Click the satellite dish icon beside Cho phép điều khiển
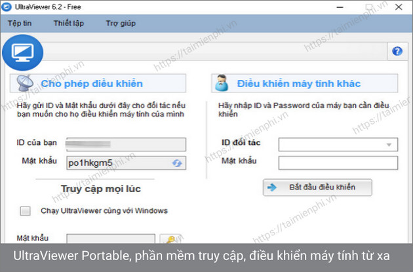This screenshot has height=272, width=413. [23, 83]
